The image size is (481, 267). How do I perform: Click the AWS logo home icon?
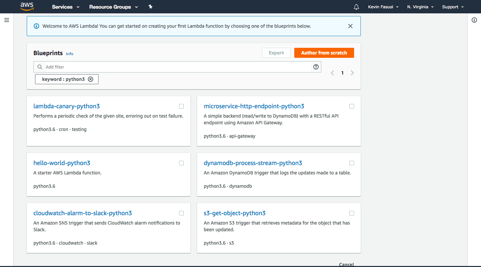(27, 6)
